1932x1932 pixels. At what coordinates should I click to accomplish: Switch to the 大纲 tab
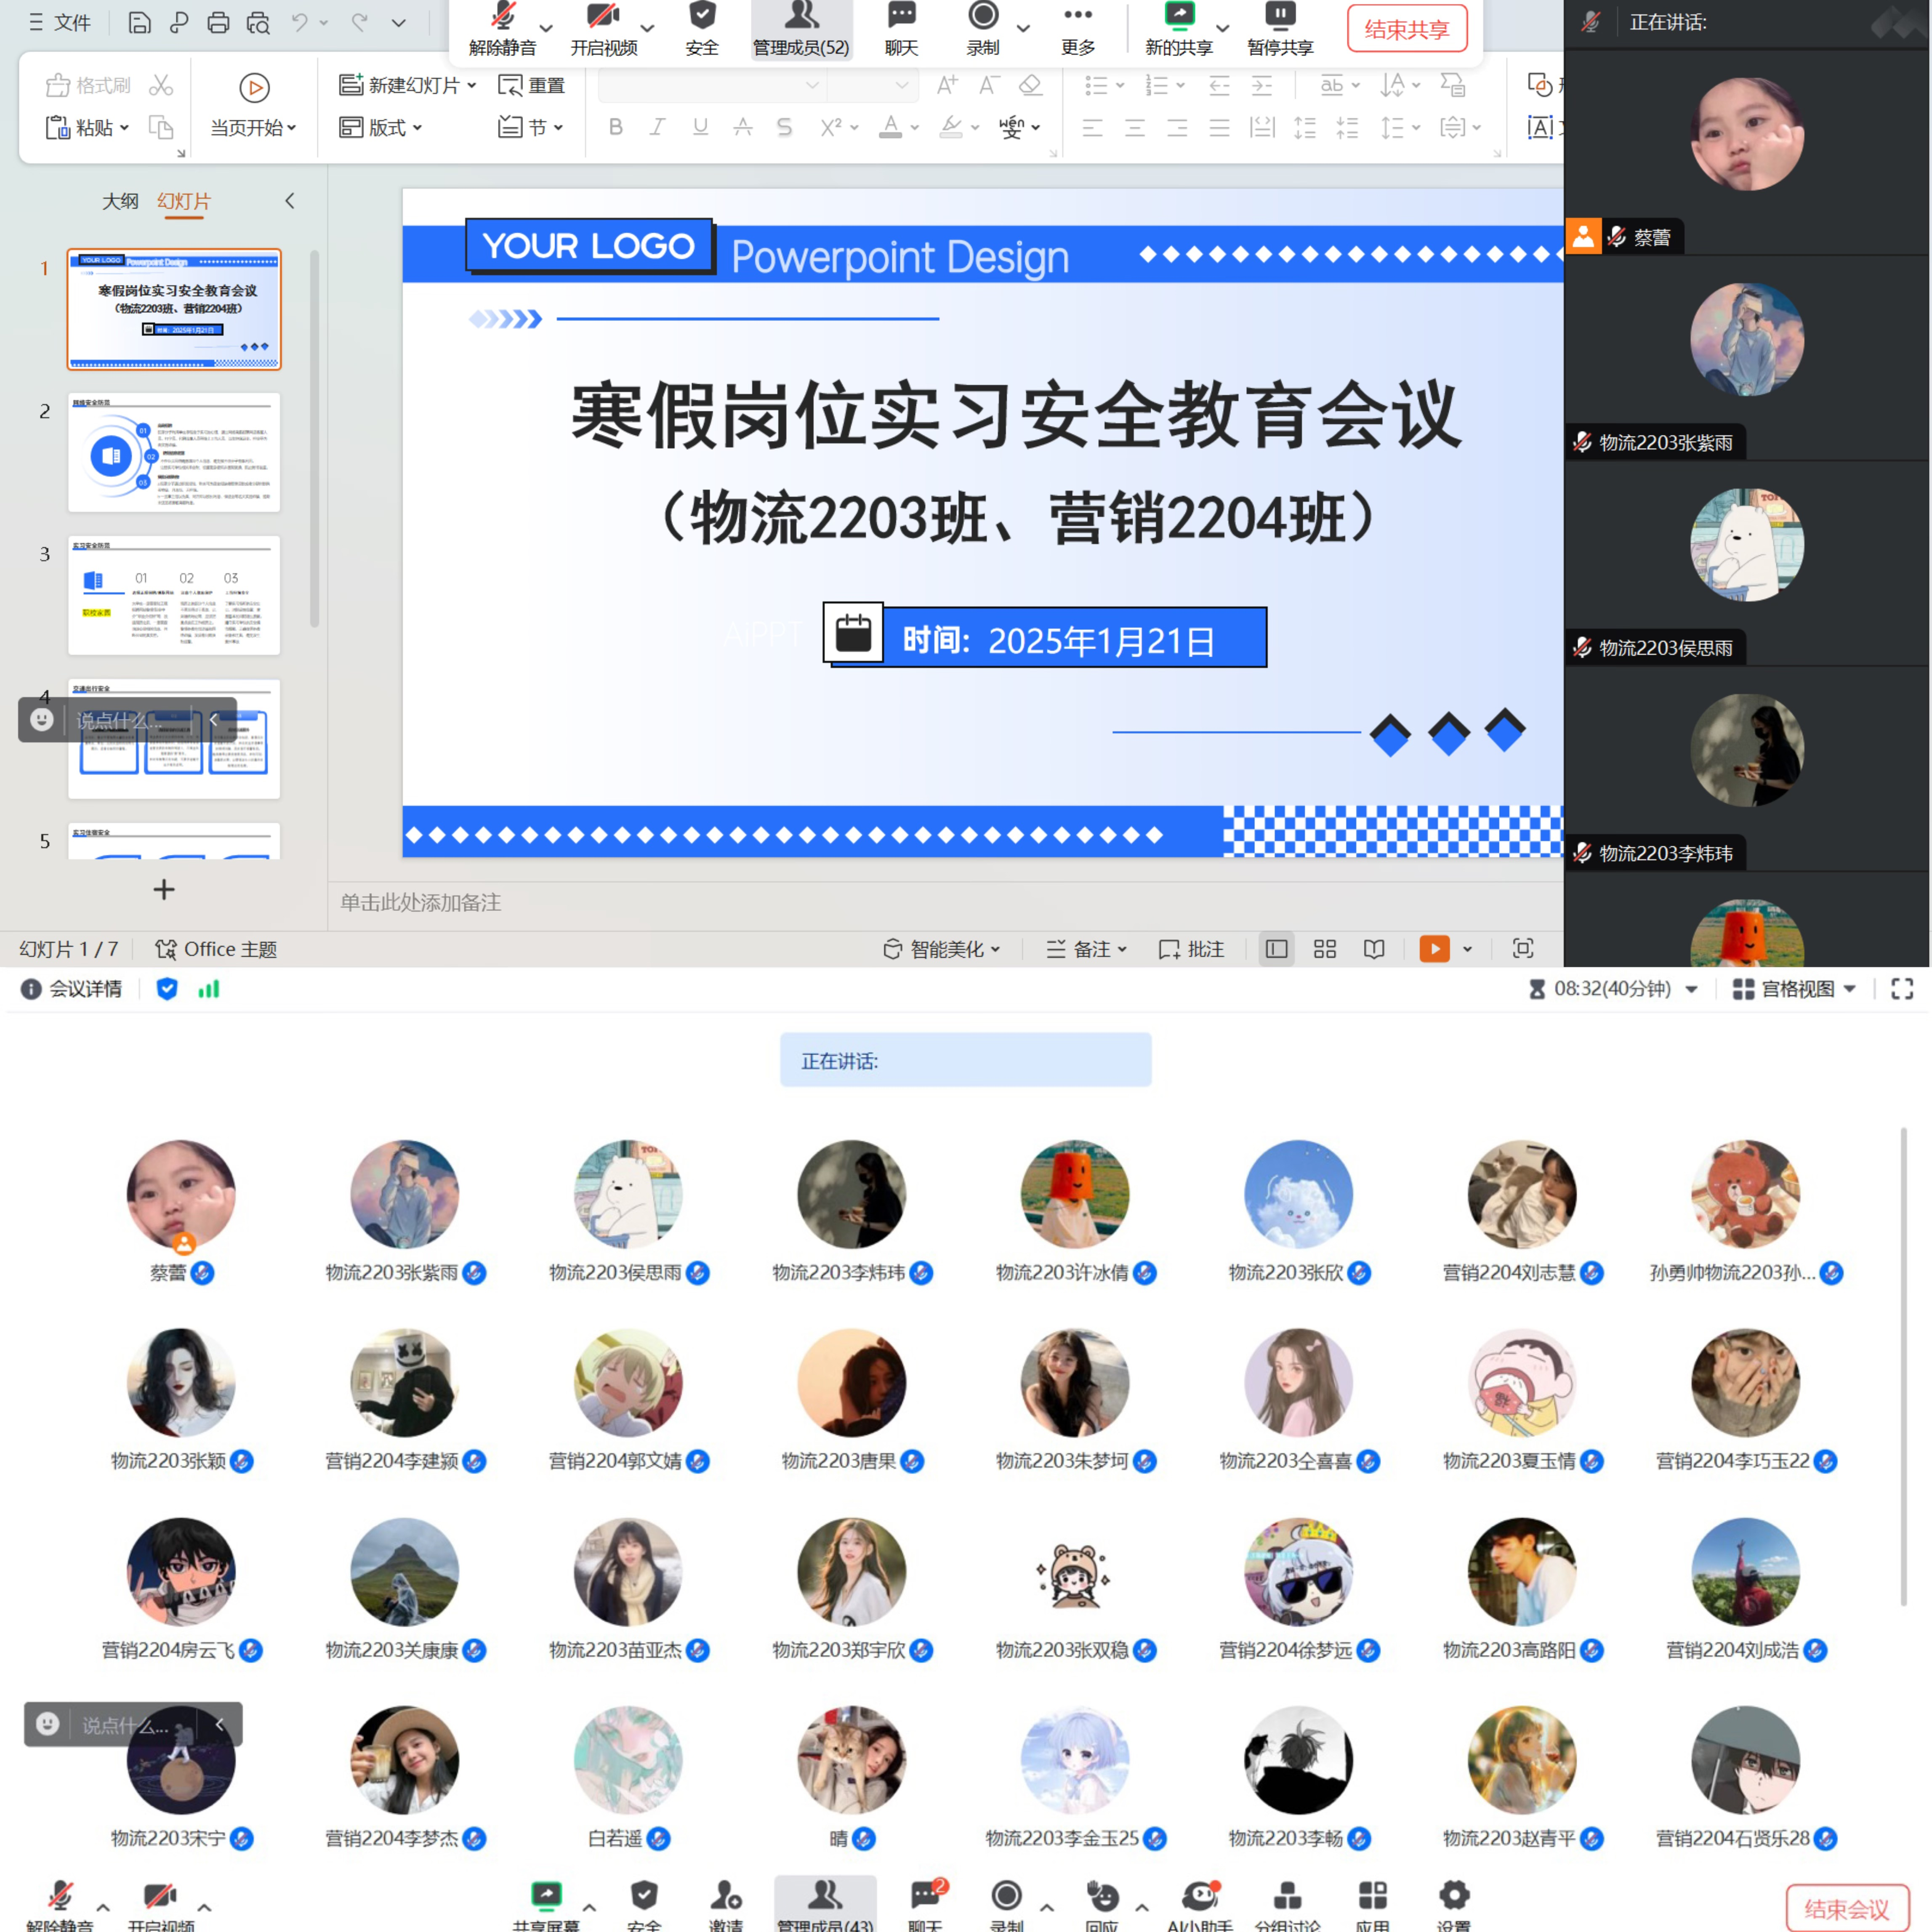coord(120,201)
